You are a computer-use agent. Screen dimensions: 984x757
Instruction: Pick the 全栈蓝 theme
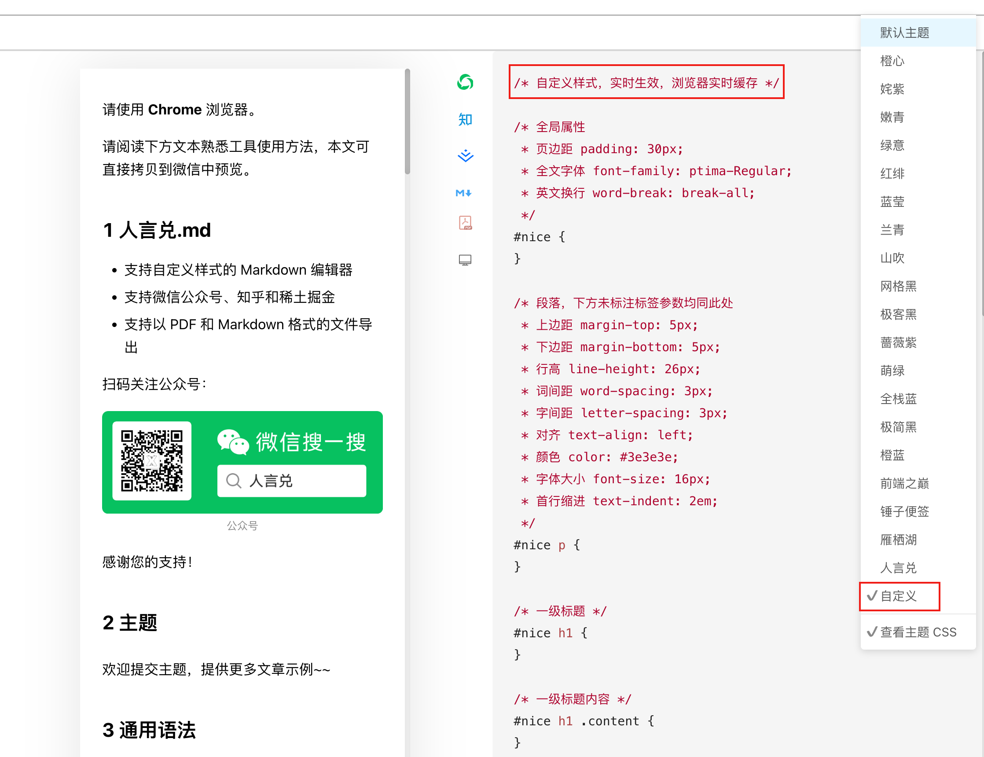pos(918,399)
